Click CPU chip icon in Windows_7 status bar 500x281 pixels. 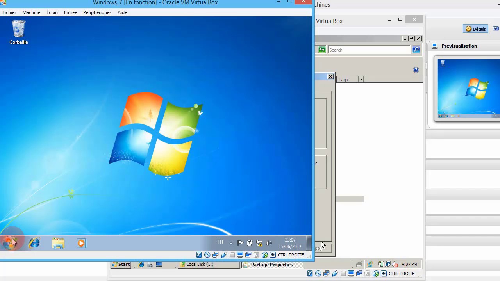(x=256, y=255)
